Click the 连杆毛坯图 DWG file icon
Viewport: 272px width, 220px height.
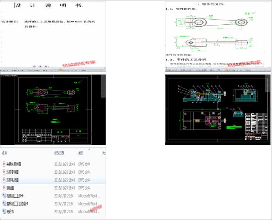(x=4, y=180)
